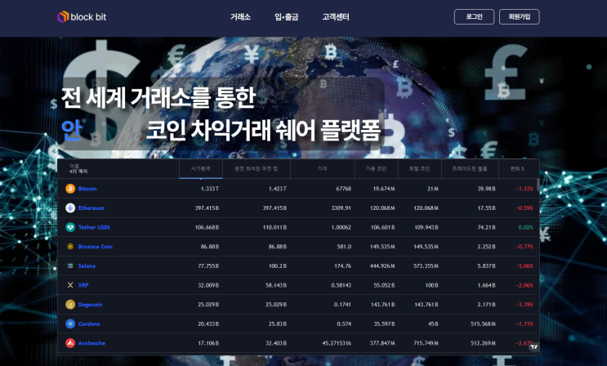Click the TradingView logo in widget corner
The width and height of the screenshot is (607, 366).
click(533, 347)
